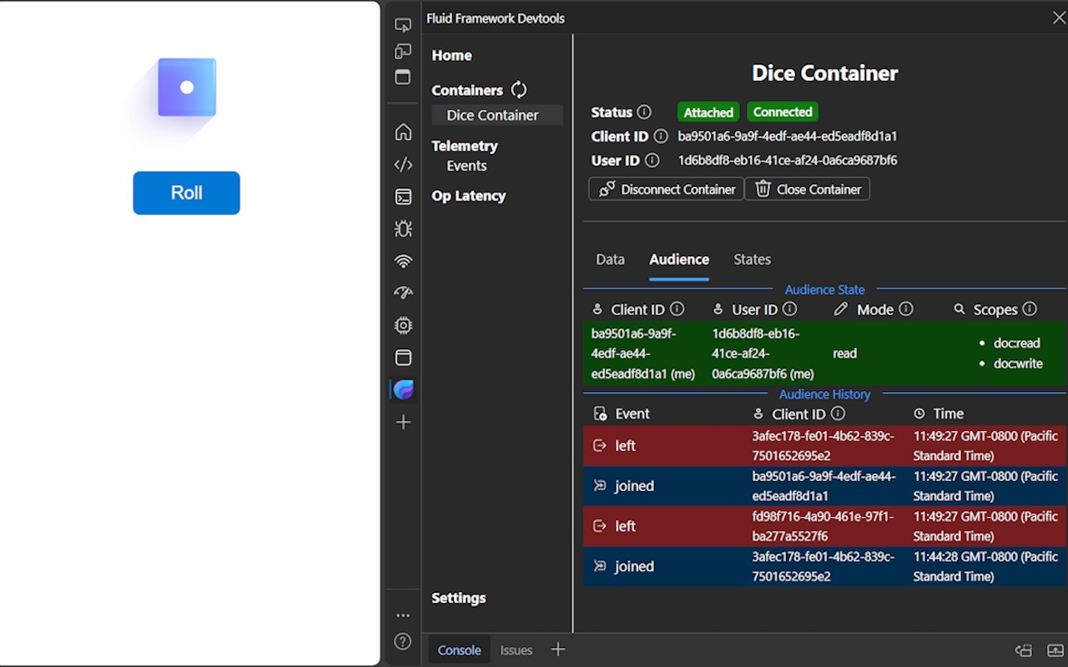Click the Audience History section label
Image resolution: width=1068 pixels, height=667 pixels.
[x=824, y=394]
